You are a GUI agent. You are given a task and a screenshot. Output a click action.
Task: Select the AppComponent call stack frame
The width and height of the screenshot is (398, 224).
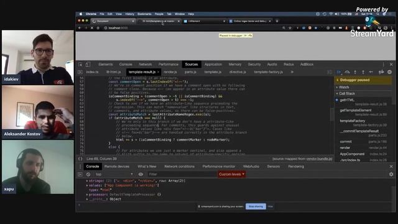[363, 154]
